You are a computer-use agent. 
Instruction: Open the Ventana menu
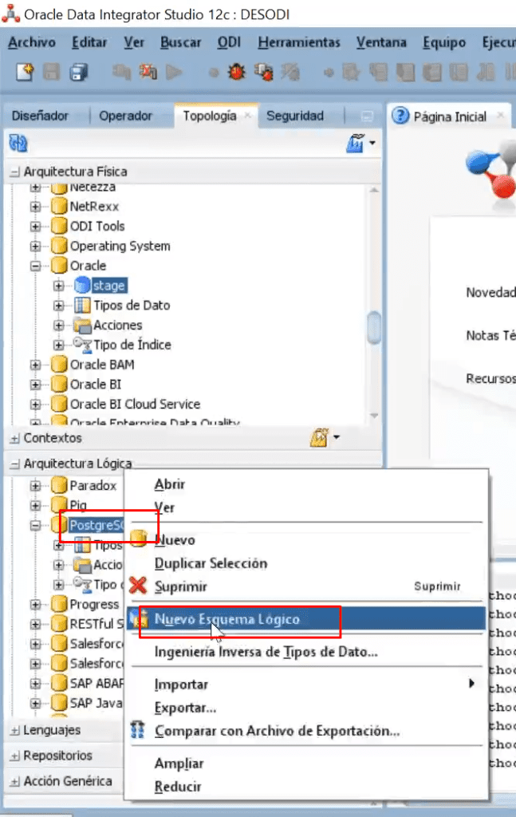click(381, 42)
